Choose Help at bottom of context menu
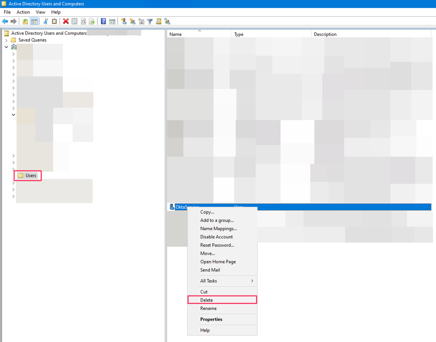Viewport: 436px width, 342px height. (x=222, y=330)
